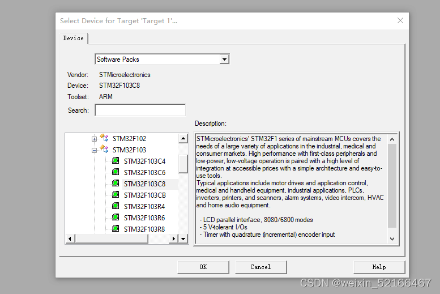Confirm selection with OK button

point(203,267)
